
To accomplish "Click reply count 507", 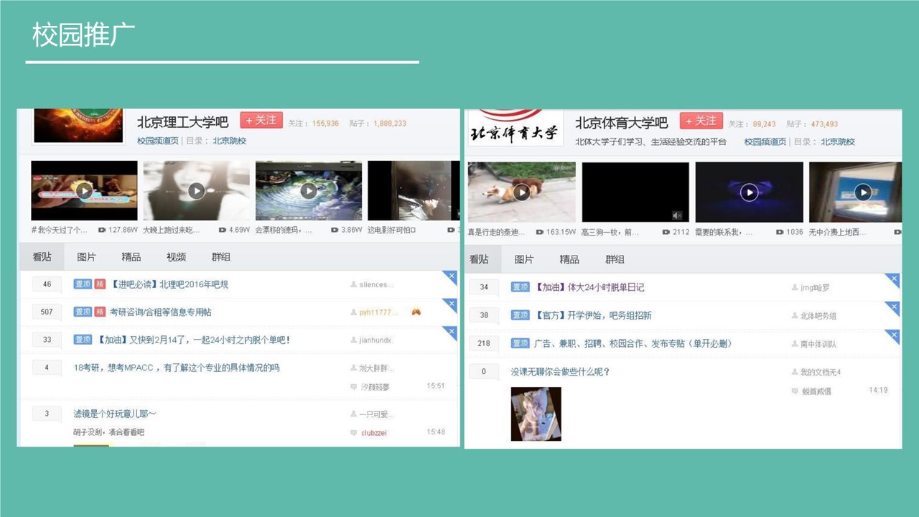I will point(47,312).
